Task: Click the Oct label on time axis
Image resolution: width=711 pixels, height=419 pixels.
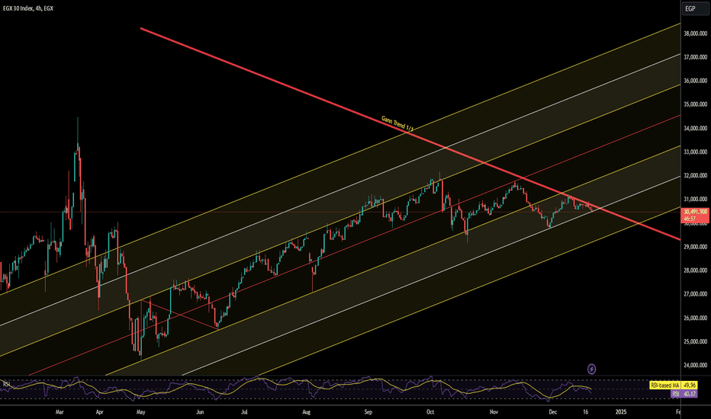Action: pos(430,411)
